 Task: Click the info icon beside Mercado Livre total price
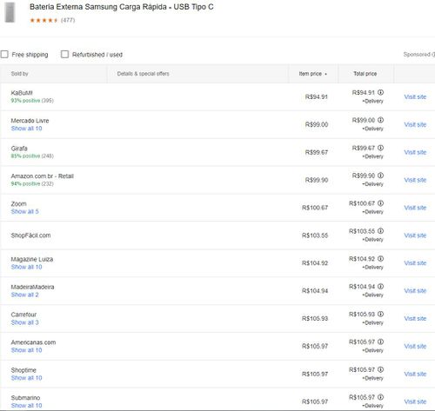pos(381,120)
